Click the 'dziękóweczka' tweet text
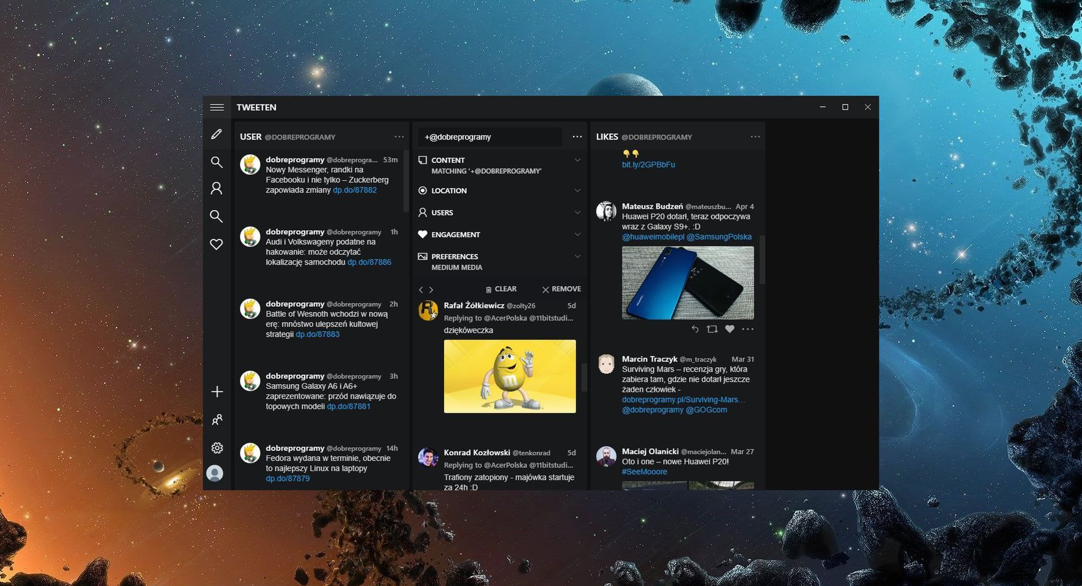 point(469,331)
